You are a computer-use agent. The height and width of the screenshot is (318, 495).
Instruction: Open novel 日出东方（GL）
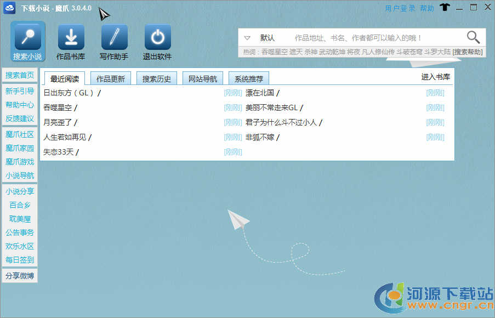(x=69, y=93)
